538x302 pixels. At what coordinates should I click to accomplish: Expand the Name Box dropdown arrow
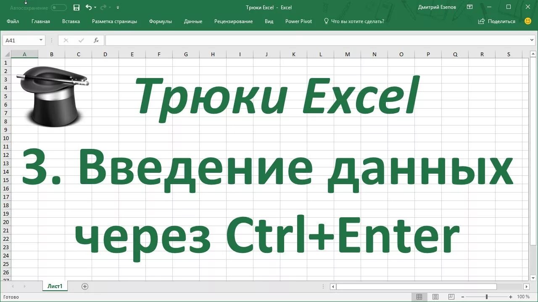click(x=41, y=40)
